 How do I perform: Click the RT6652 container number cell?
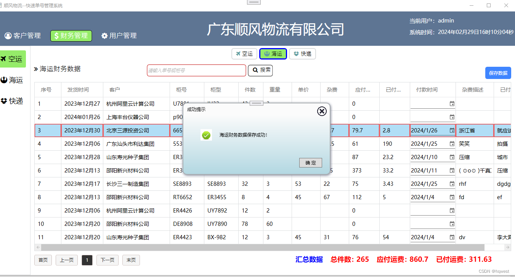[187, 197]
